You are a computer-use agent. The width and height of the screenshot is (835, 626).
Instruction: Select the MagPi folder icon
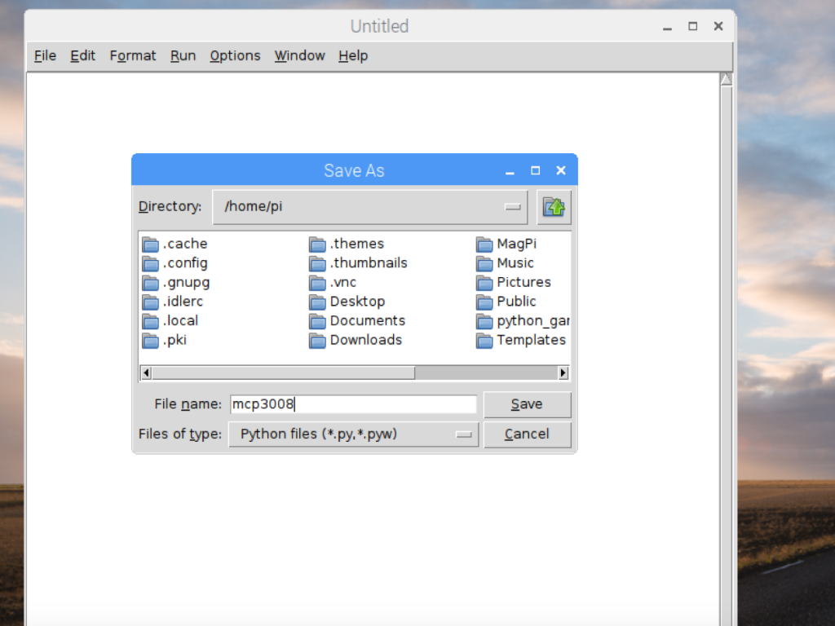point(484,245)
